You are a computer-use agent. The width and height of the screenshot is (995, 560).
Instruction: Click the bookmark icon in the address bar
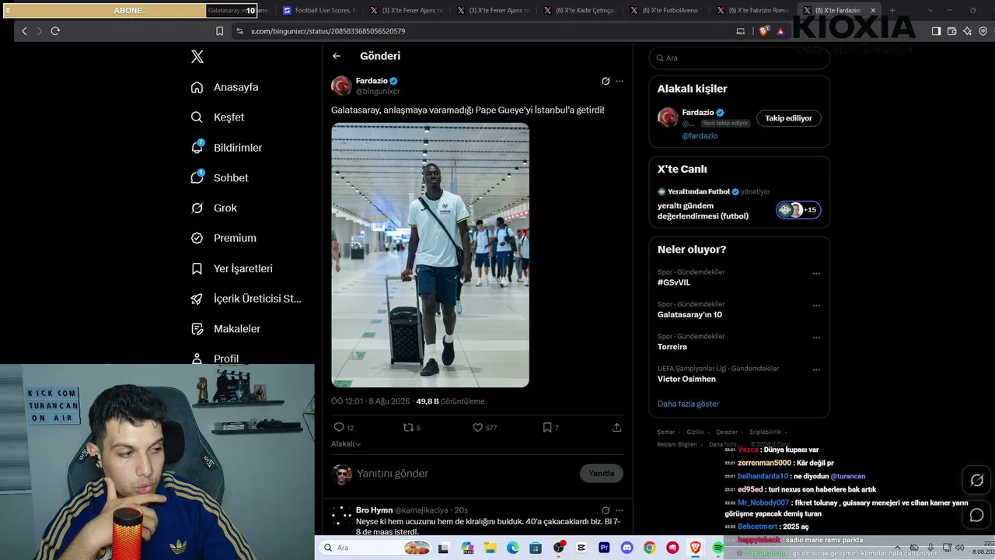pyautogui.click(x=219, y=31)
